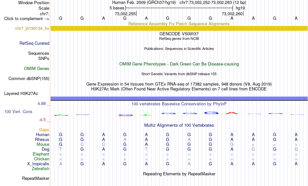
Task: Click the SNPs track label
Action: click(x=44, y=58)
